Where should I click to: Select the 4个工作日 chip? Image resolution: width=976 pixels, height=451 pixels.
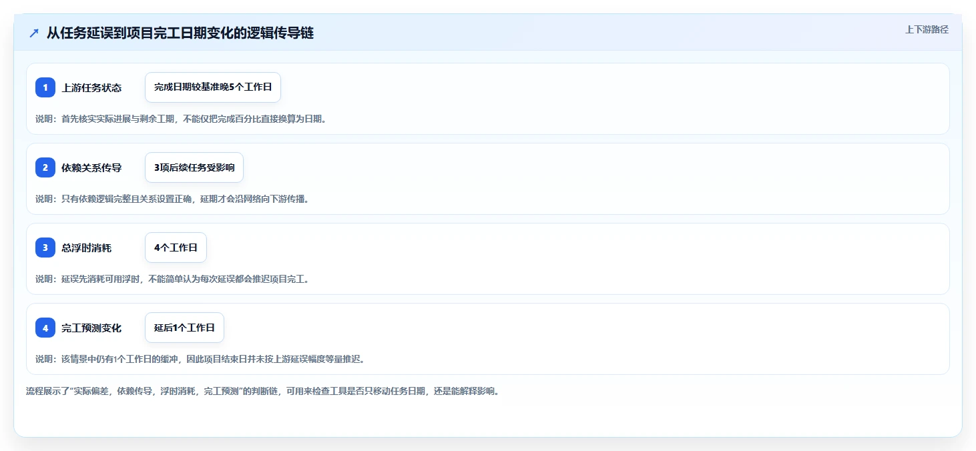(x=176, y=248)
